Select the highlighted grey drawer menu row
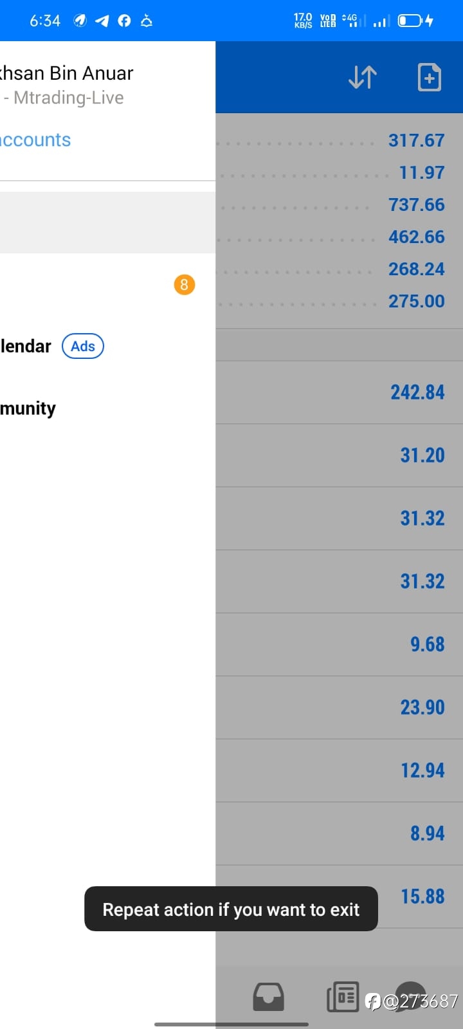 tap(107, 223)
